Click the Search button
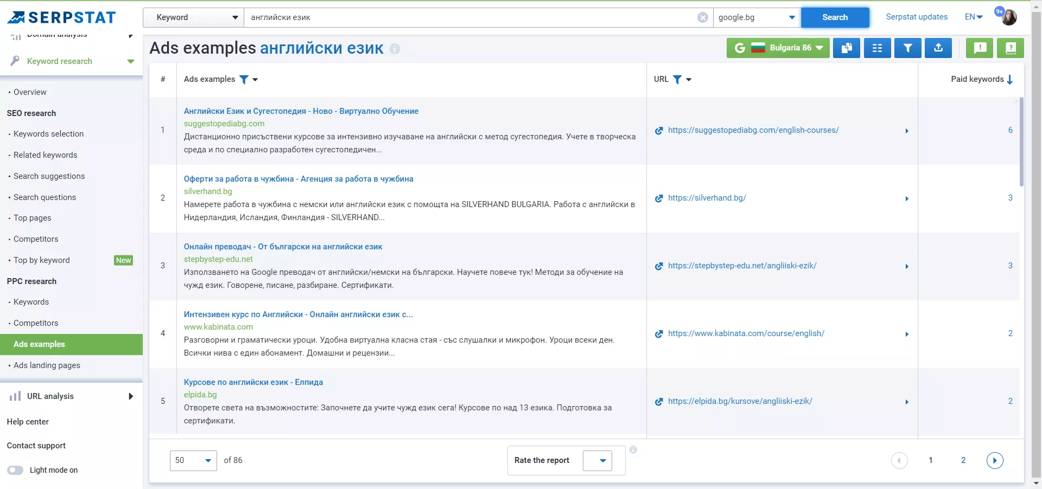The image size is (1042, 489). pos(835,17)
